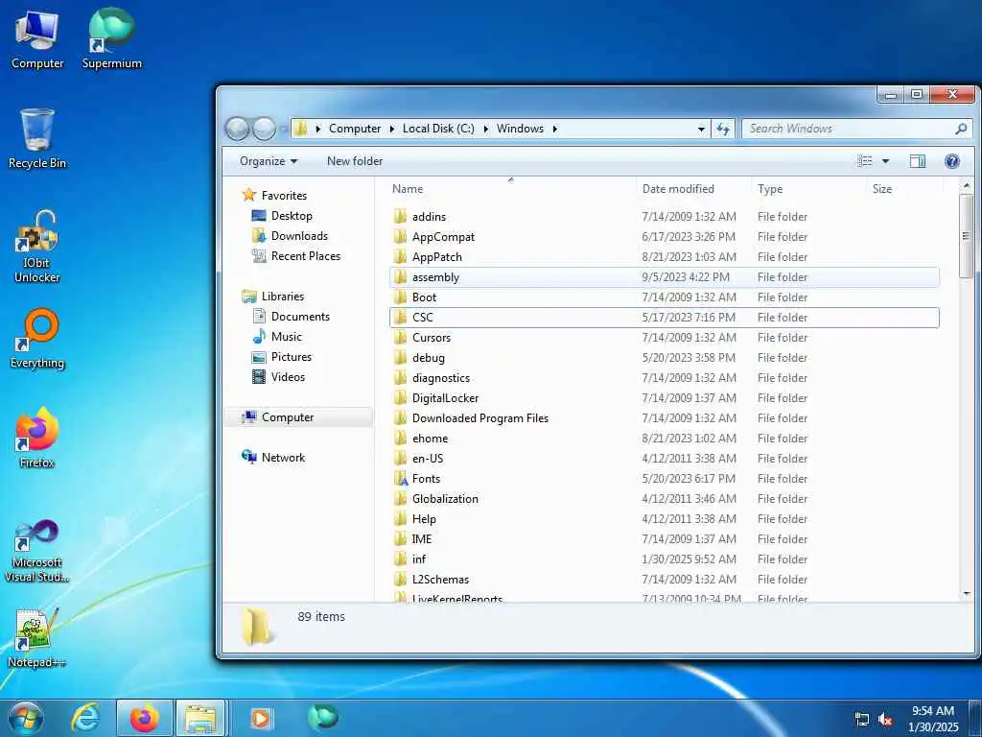Open the Organize dropdown menu

pyautogui.click(x=269, y=161)
